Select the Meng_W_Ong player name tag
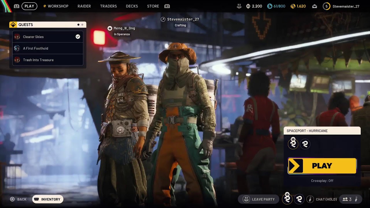Viewport: 370px width, 208px height. click(x=125, y=28)
